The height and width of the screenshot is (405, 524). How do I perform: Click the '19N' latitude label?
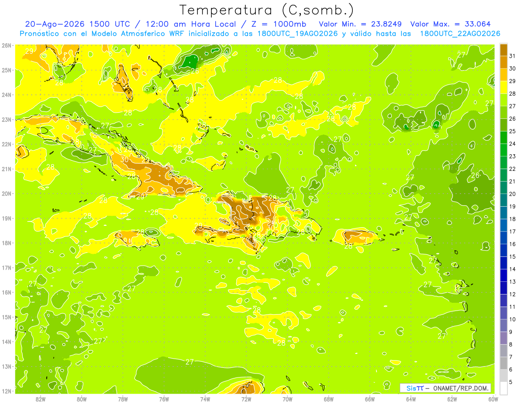[7, 218]
